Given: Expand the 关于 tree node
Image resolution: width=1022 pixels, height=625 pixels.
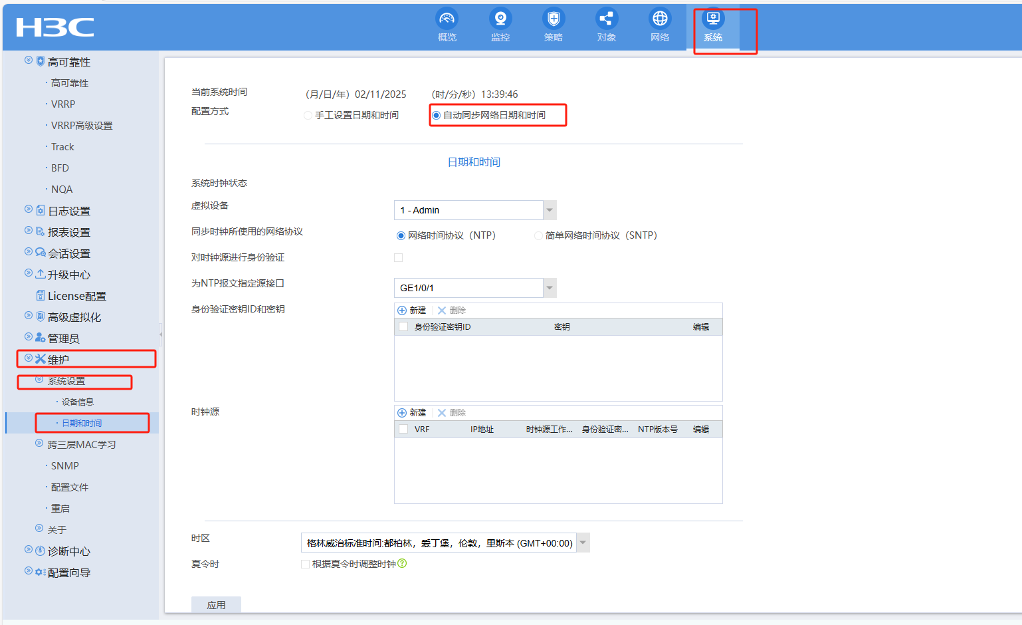Looking at the screenshot, I should click(39, 528).
